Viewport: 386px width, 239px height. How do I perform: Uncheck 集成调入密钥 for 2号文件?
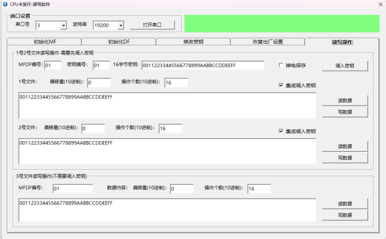(x=281, y=131)
